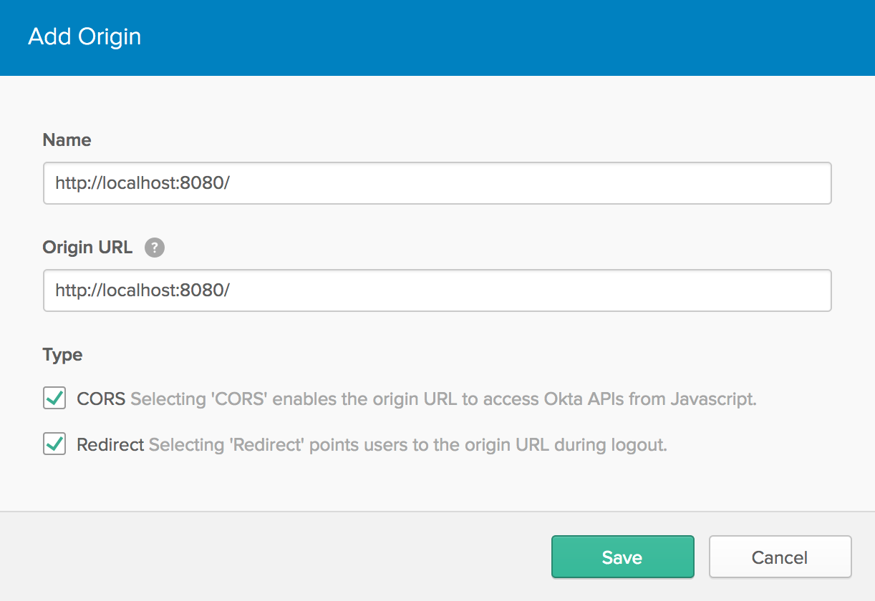Click the empty blue header right of the title

pyautogui.click(x=501, y=37)
